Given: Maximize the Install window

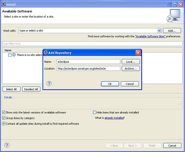Looking at the screenshot, I should (x=175, y=5).
